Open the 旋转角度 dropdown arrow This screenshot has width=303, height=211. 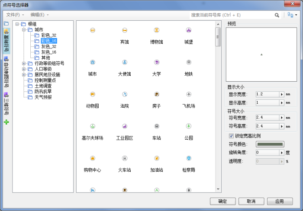281,153
